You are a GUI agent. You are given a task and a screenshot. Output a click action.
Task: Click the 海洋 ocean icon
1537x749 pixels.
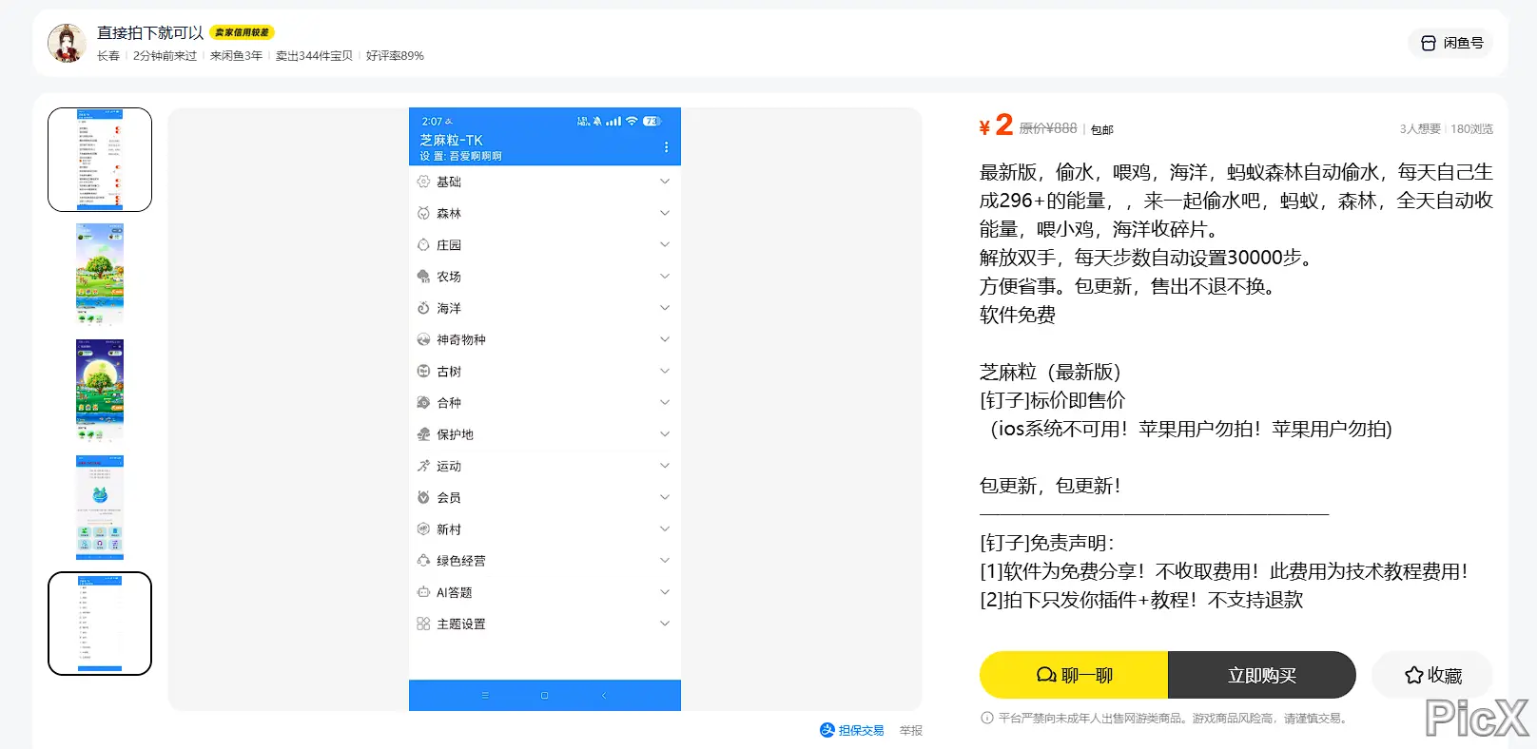pyautogui.click(x=423, y=308)
